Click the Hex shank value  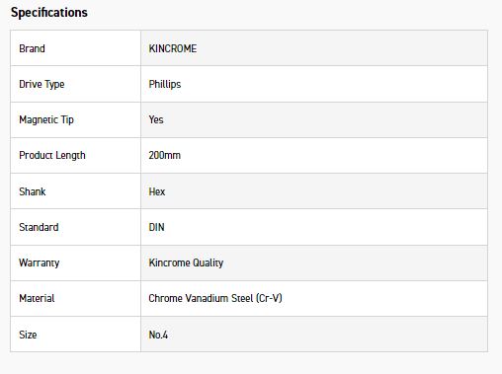click(157, 191)
